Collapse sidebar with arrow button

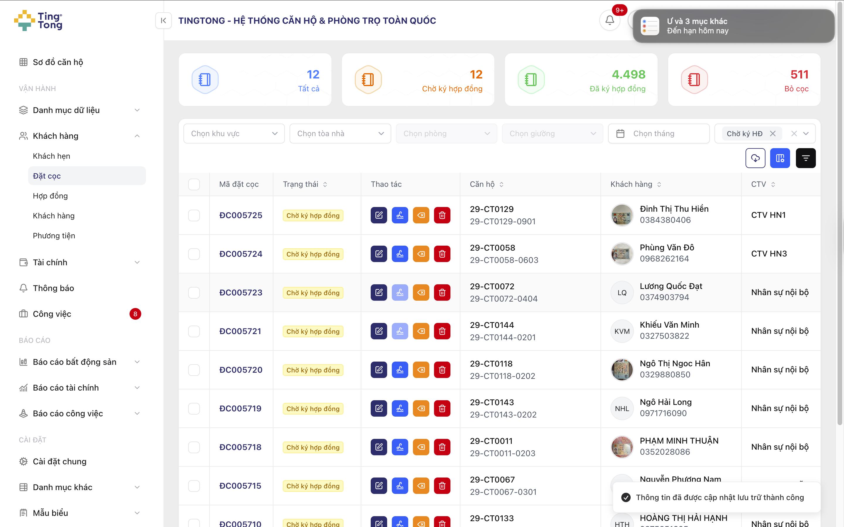[x=163, y=20]
